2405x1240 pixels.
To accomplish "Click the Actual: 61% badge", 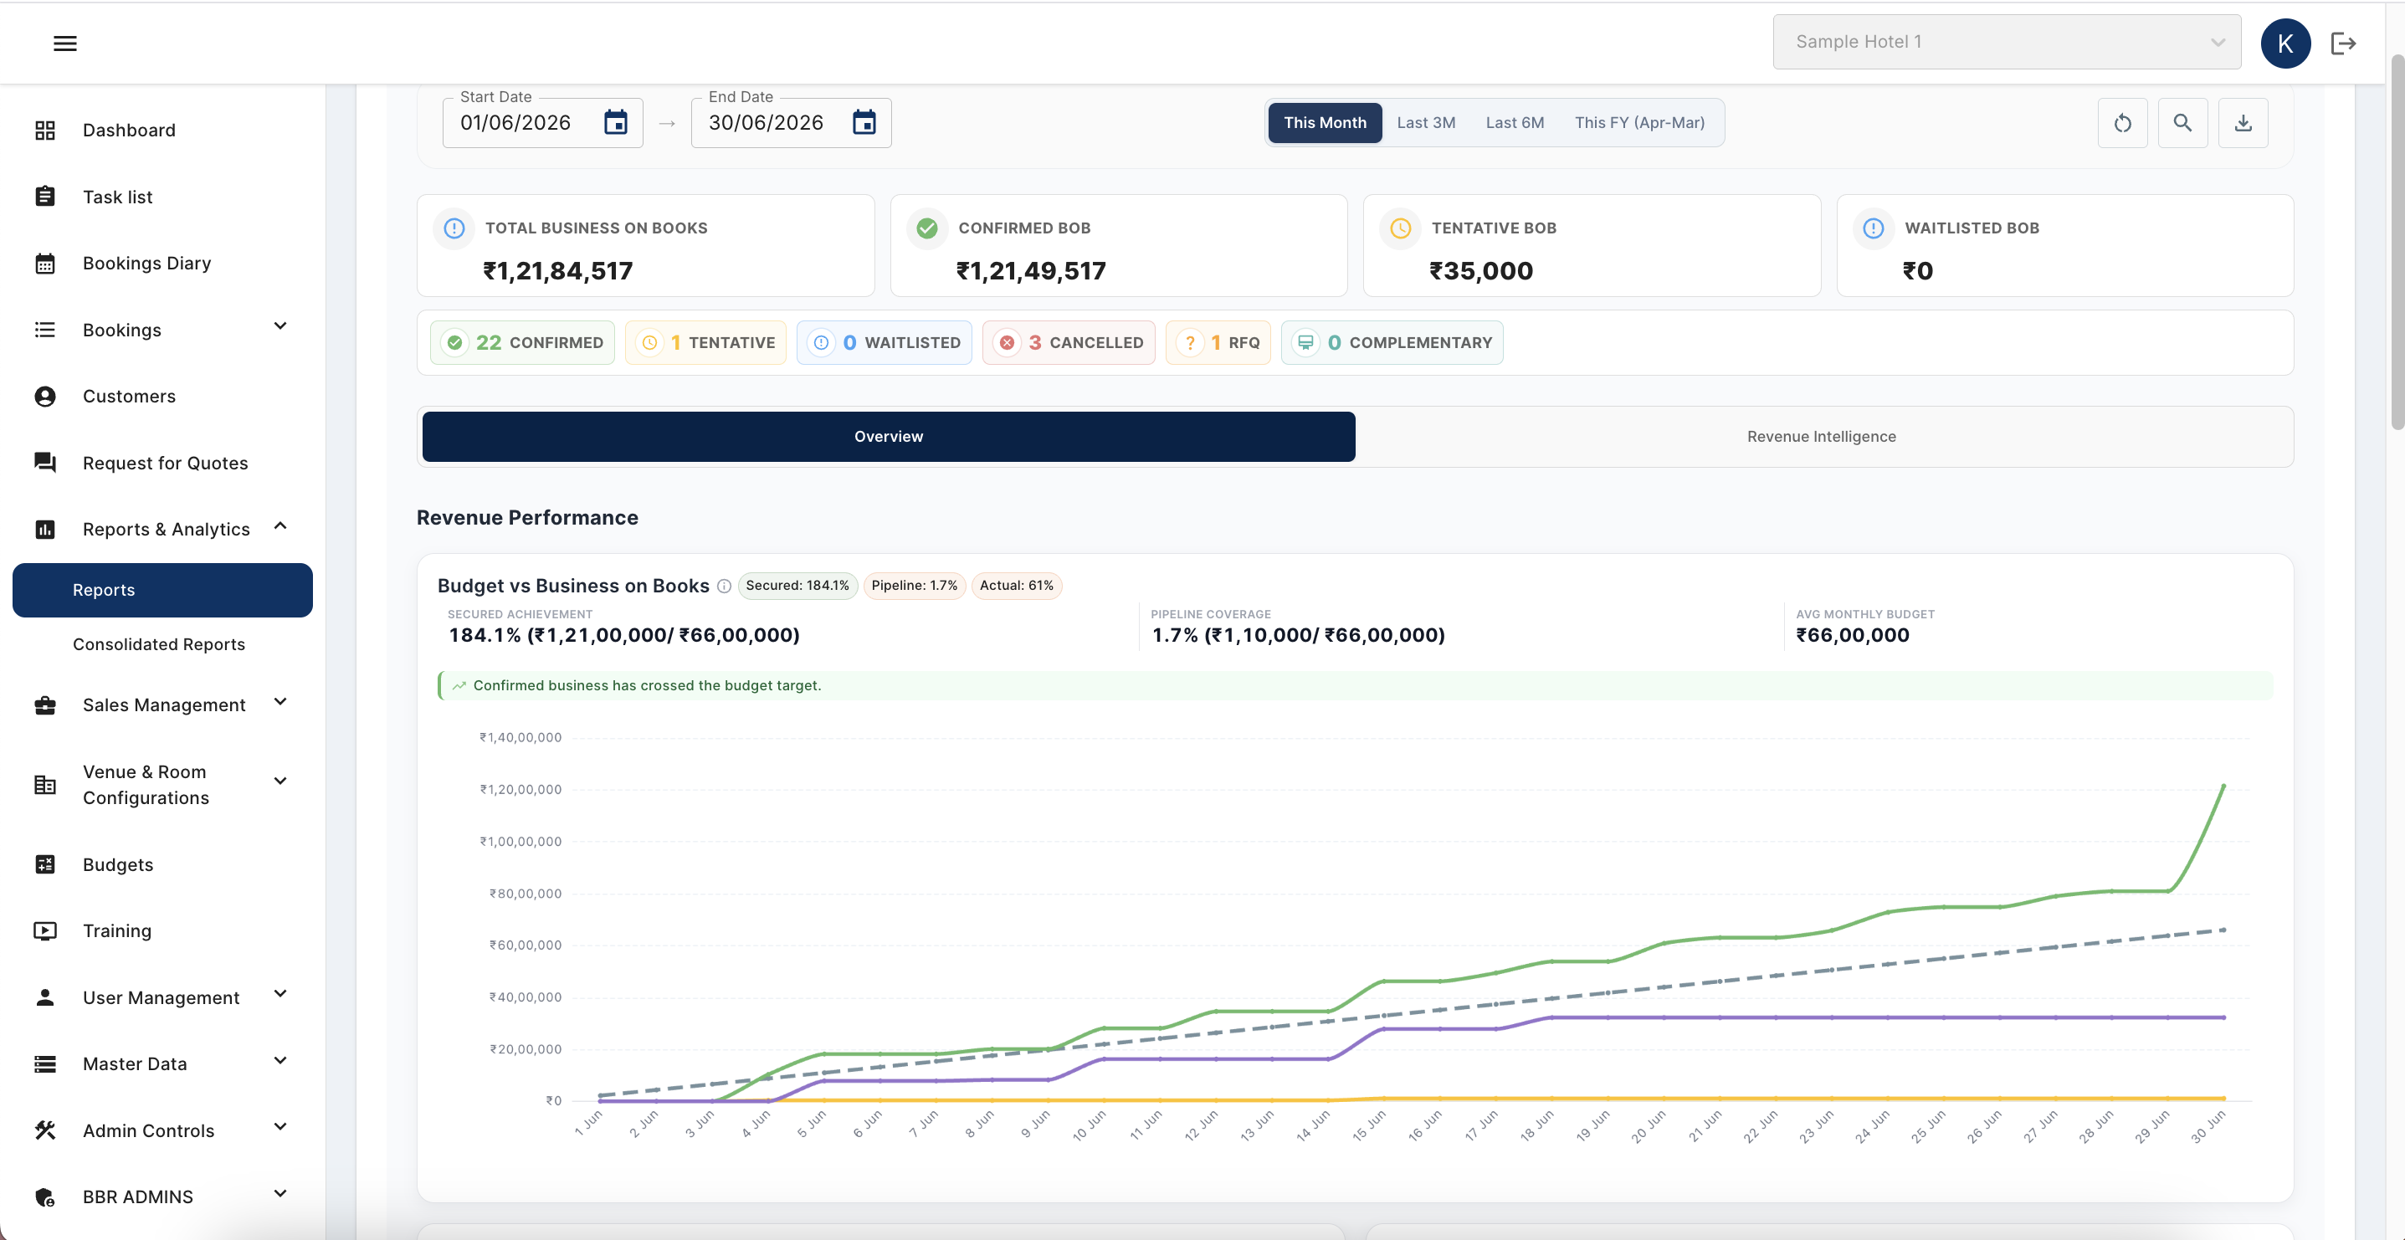I will point(1016,586).
